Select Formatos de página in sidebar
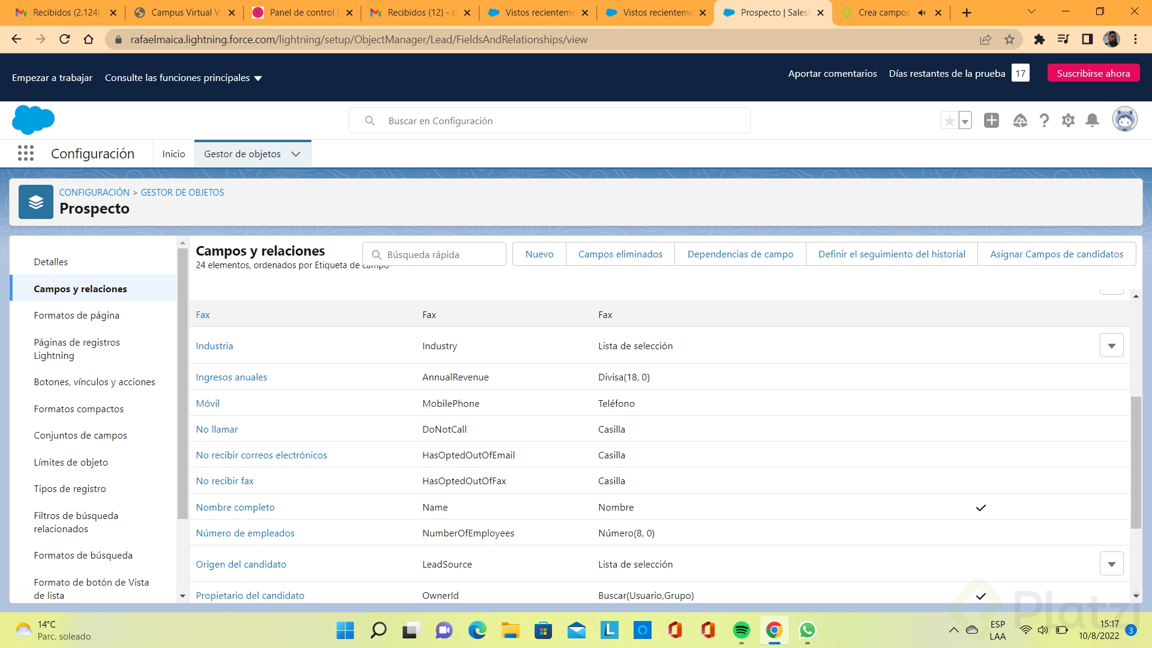This screenshot has height=648, width=1152. tap(76, 316)
